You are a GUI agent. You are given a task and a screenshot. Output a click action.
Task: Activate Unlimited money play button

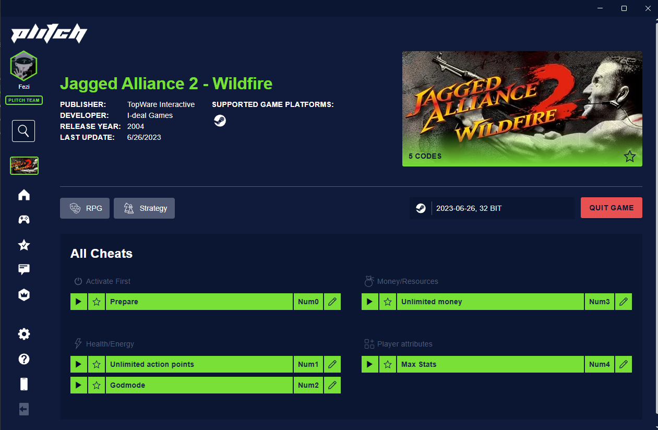370,302
